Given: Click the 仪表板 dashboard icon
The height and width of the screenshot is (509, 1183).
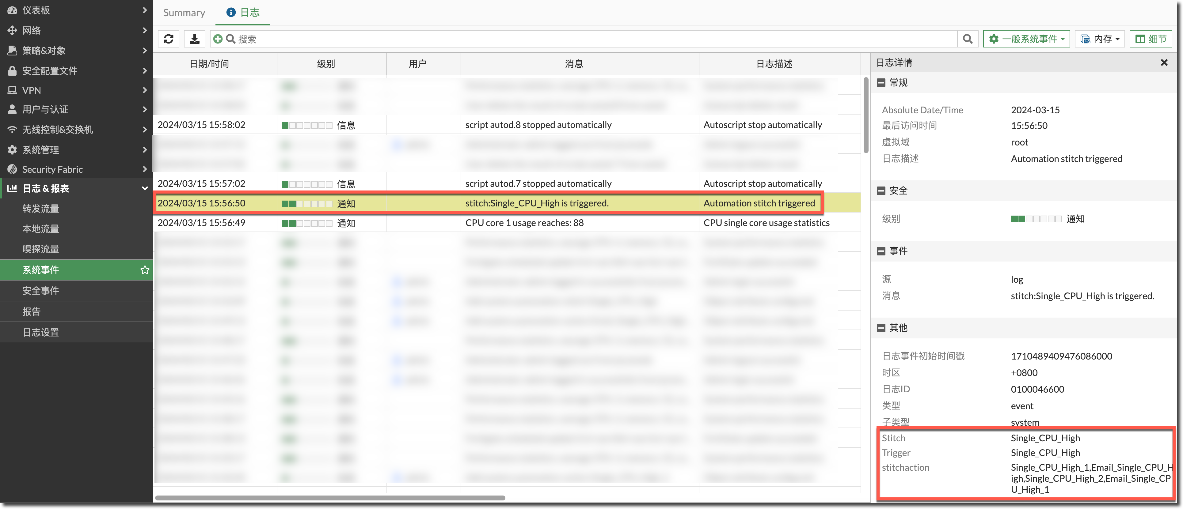Looking at the screenshot, I should [x=12, y=10].
